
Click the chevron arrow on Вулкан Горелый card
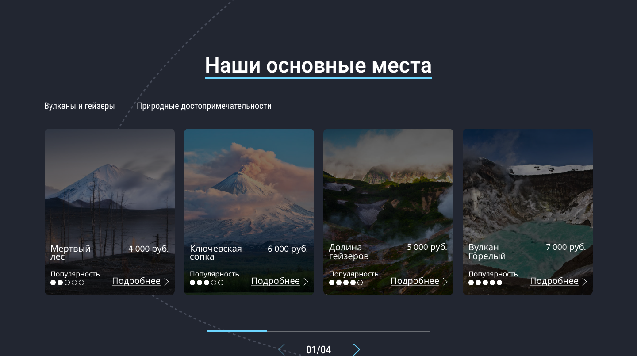585,282
